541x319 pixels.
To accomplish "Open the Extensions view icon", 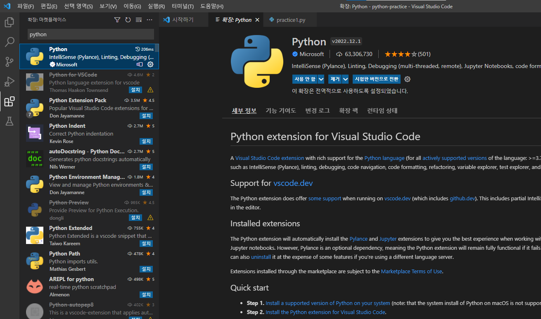I will pyautogui.click(x=9, y=101).
